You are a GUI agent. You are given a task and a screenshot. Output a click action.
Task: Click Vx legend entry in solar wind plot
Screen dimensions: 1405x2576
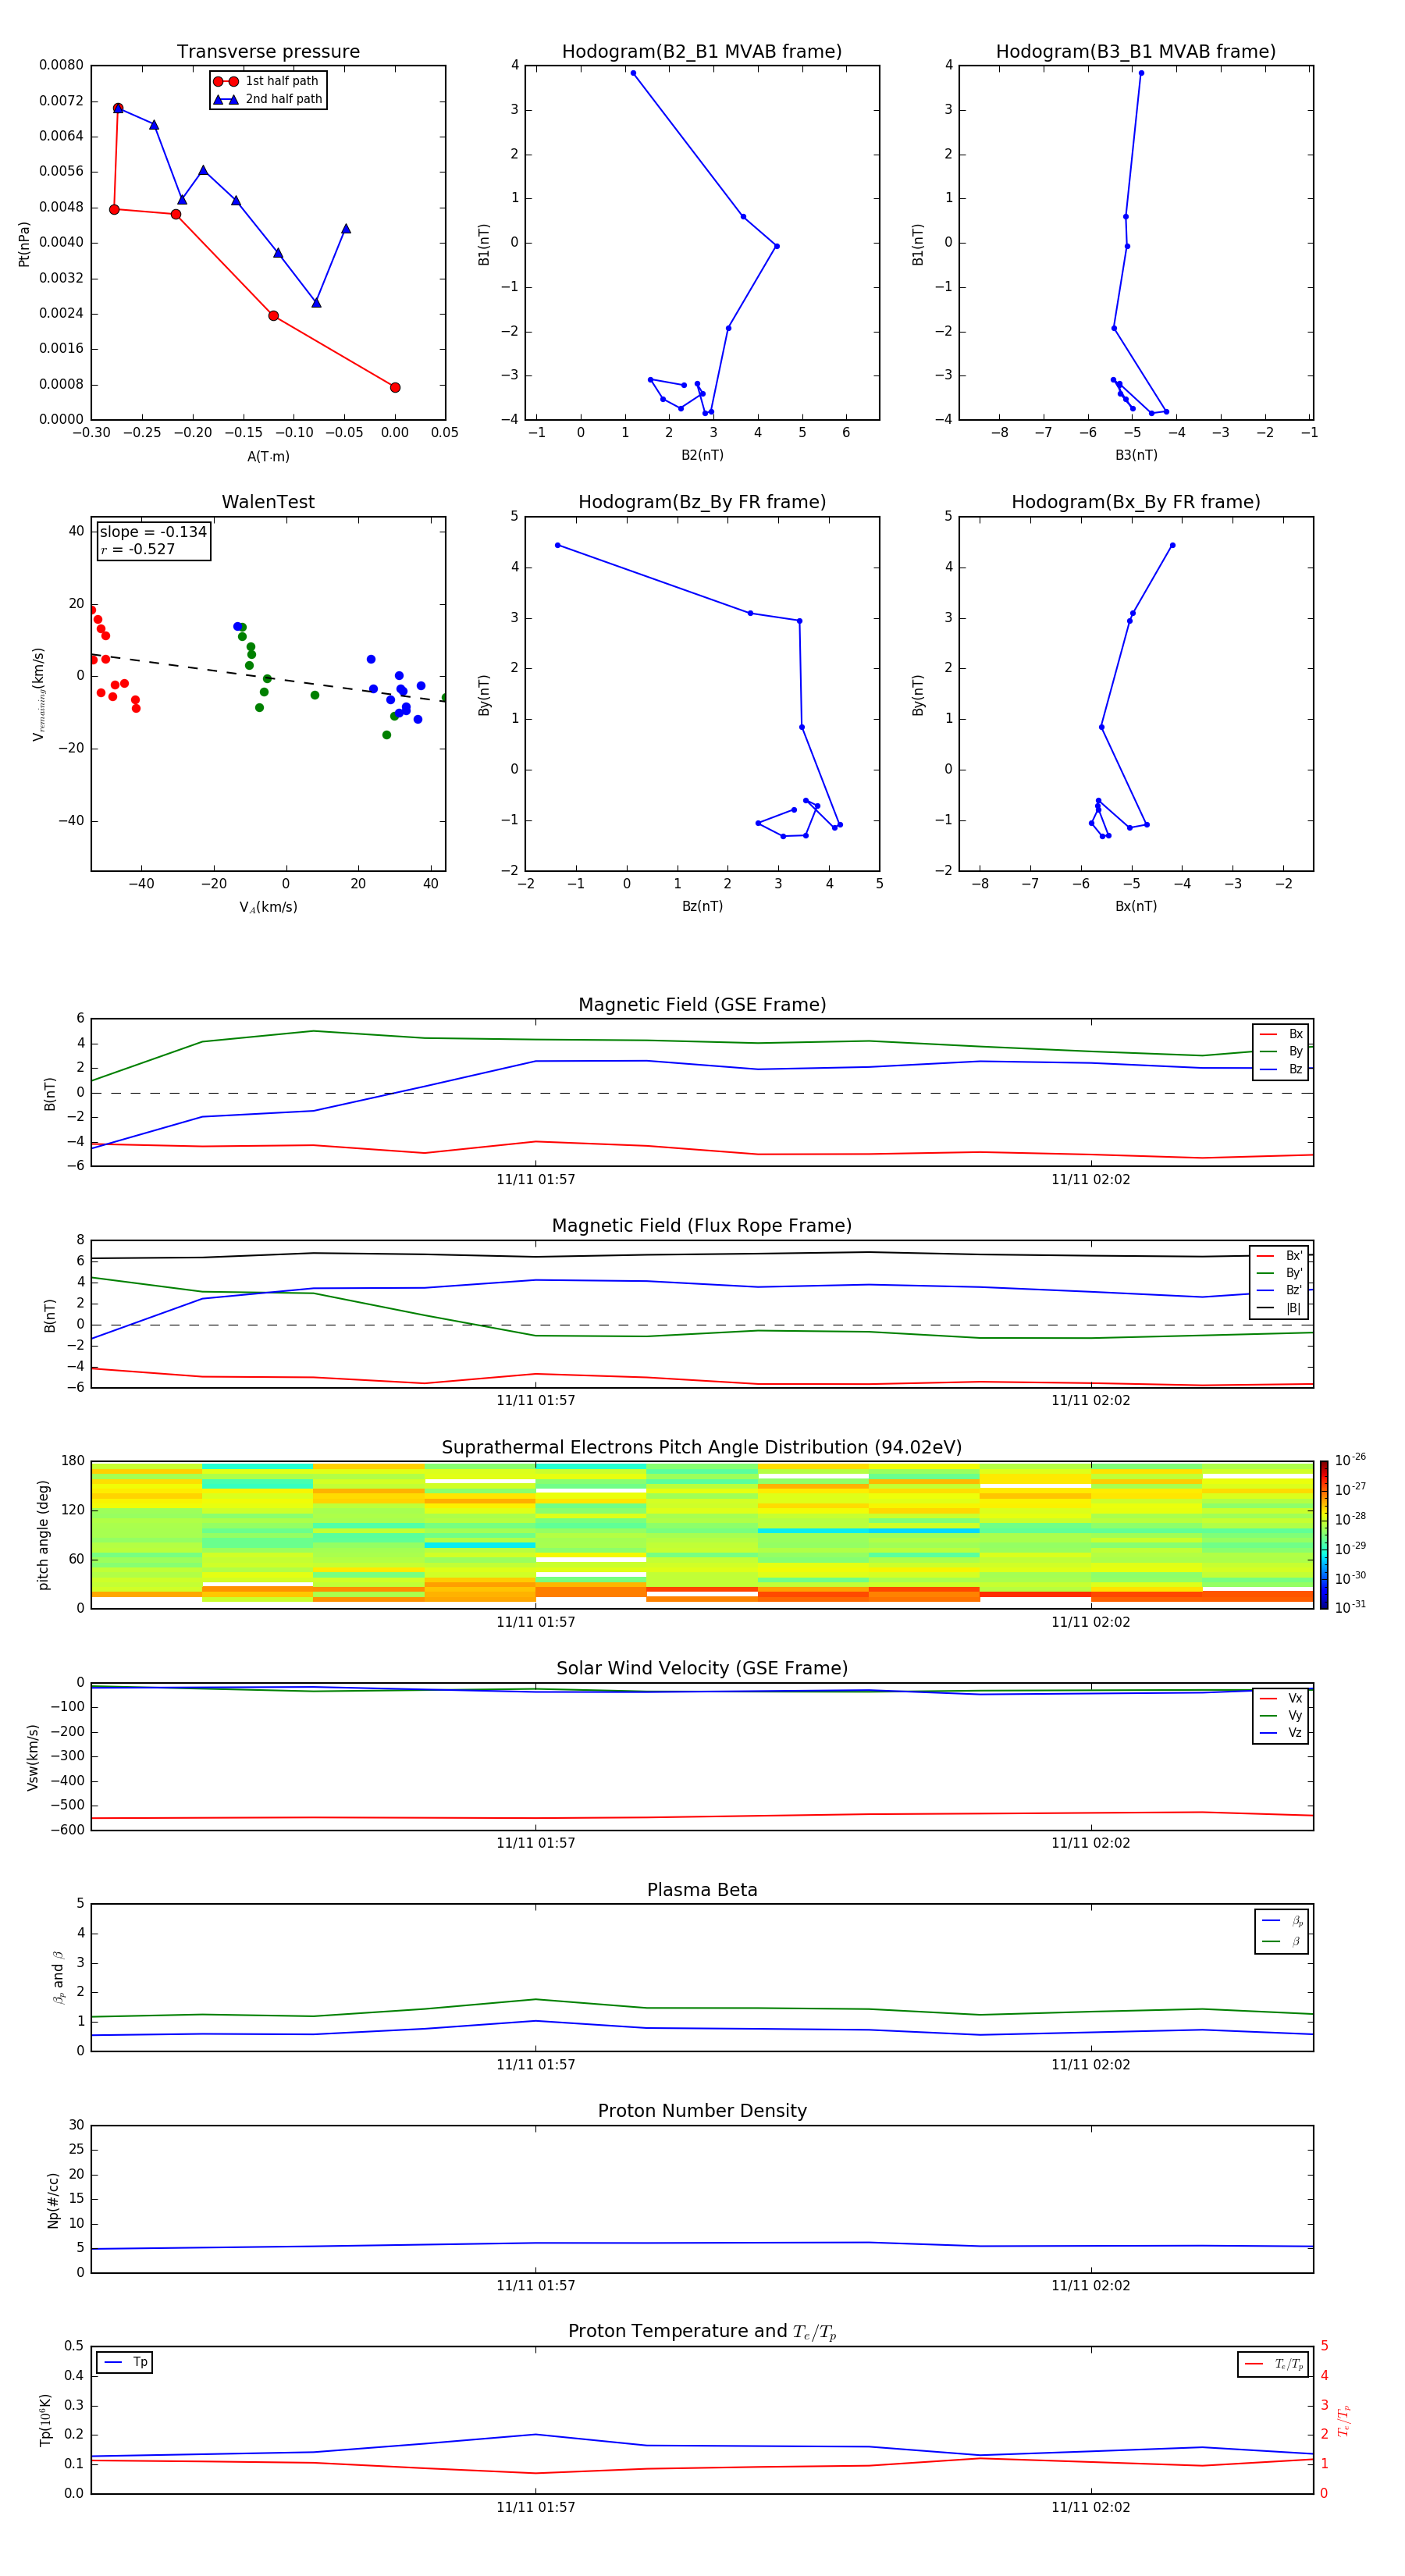(1281, 1698)
